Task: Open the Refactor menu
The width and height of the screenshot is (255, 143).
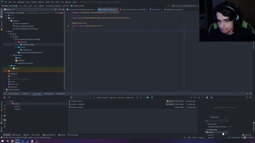Action: coord(41,2)
